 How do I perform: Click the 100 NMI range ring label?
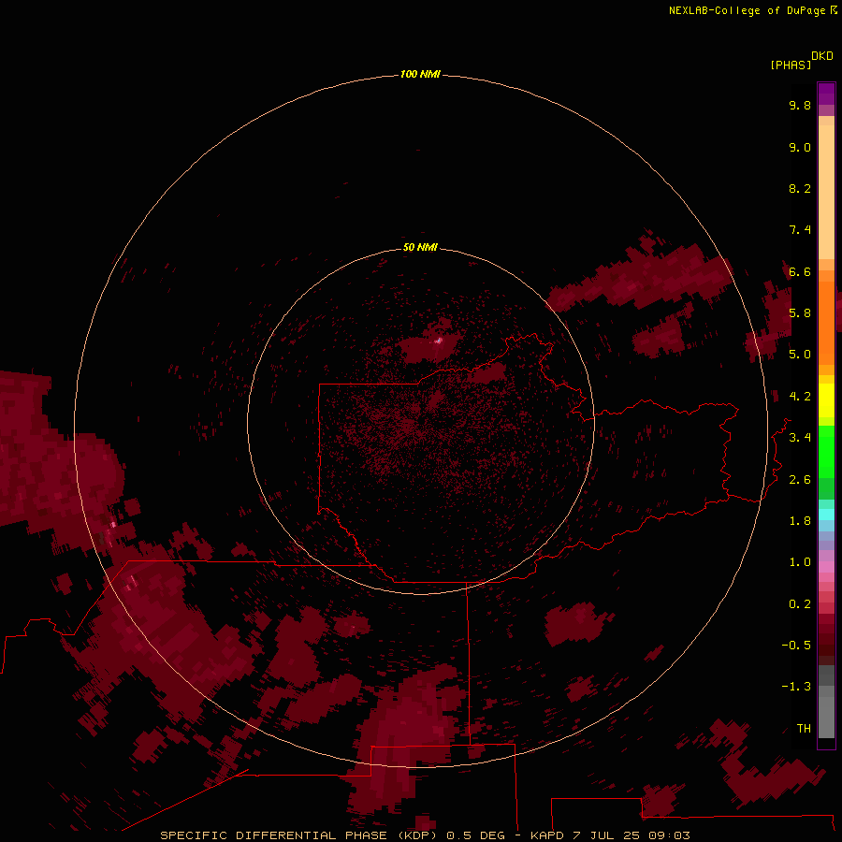click(x=420, y=74)
